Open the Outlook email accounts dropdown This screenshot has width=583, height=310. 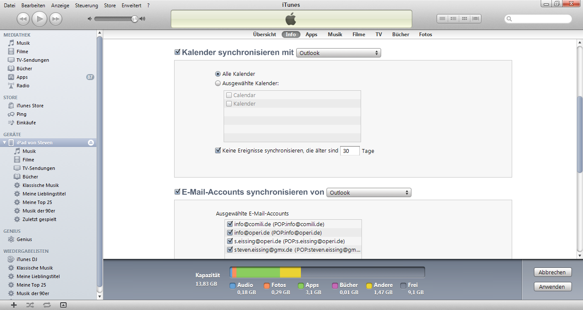(x=369, y=192)
